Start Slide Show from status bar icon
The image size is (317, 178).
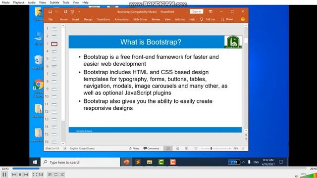pyautogui.click(x=196, y=148)
